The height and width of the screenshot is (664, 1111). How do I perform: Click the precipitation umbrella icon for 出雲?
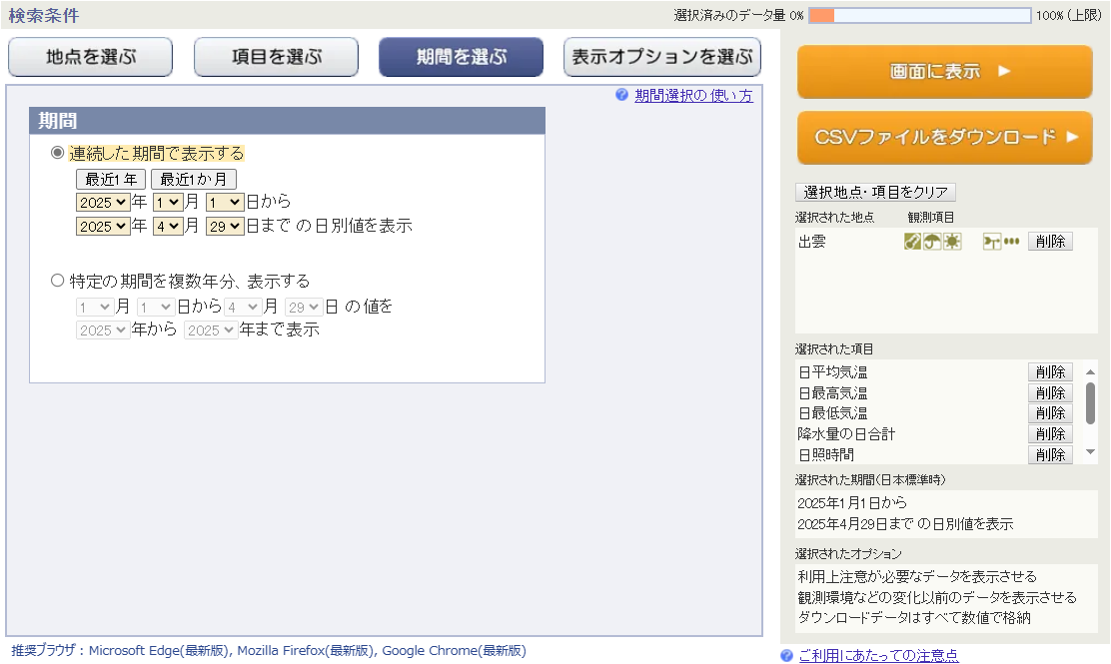932,242
